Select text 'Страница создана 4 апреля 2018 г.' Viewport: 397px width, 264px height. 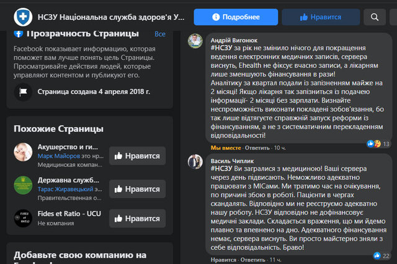point(94,92)
